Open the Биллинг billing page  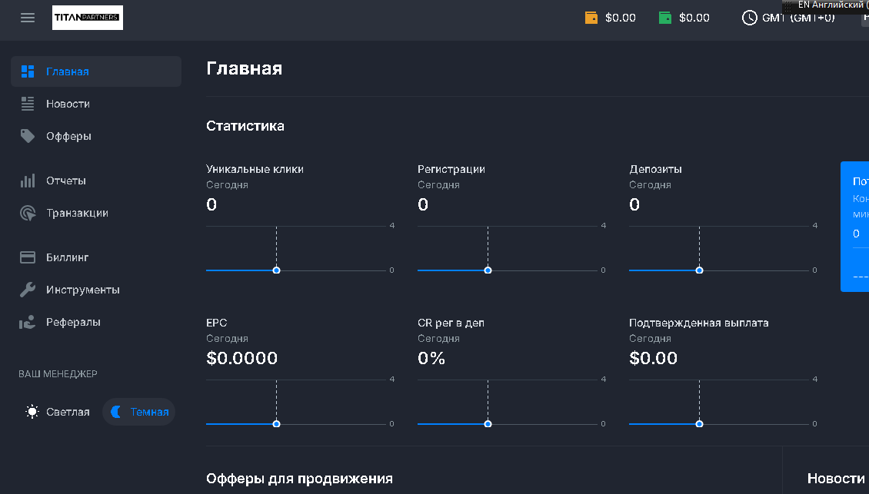point(68,257)
